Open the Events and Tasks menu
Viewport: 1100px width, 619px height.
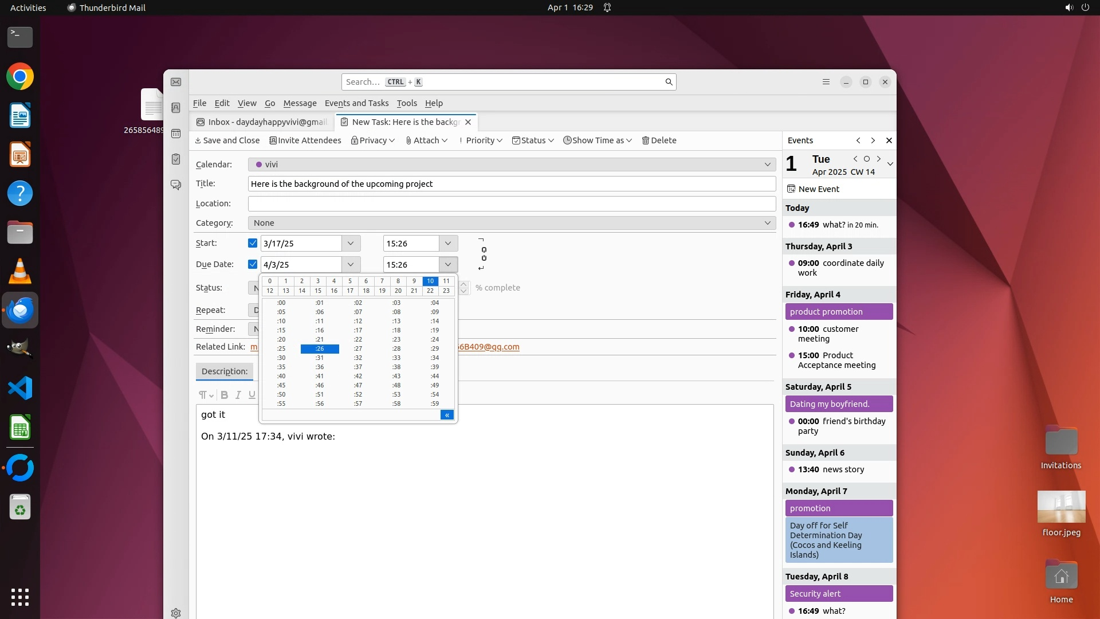tap(356, 103)
